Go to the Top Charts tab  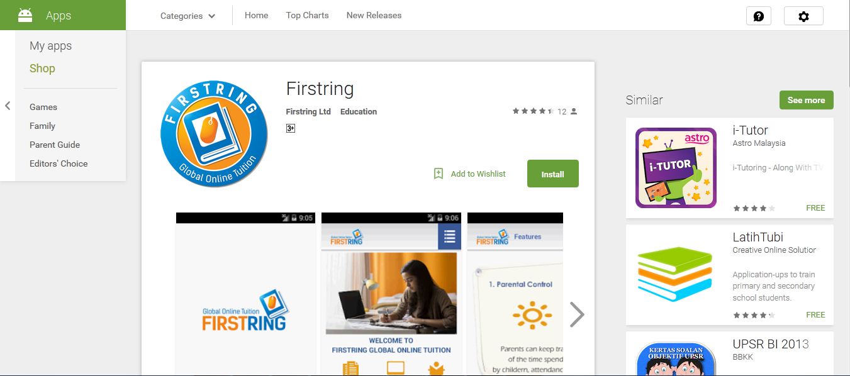pyautogui.click(x=307, y=15)
